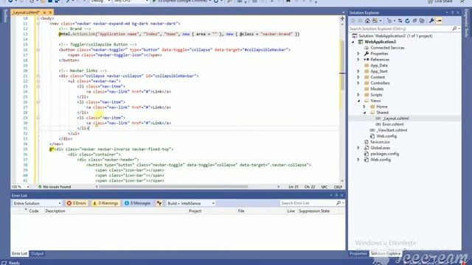Screen dimensions: 472x265
Task: Click Home icon in Solution Explorer toolbar
Action: [367, 21]
